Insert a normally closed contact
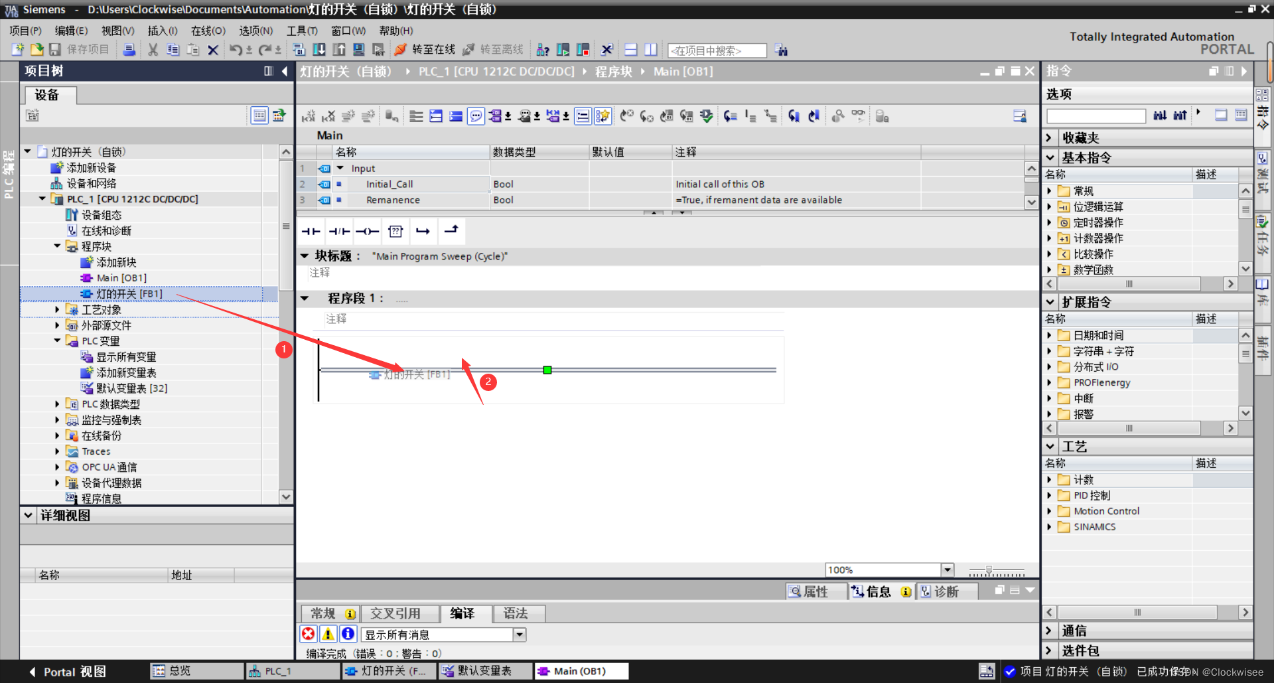1274x683 pixels. [339, 231]
